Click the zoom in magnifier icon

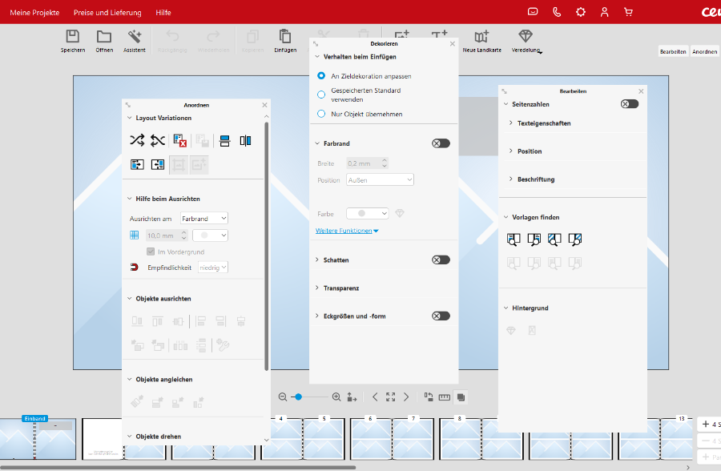336,397
